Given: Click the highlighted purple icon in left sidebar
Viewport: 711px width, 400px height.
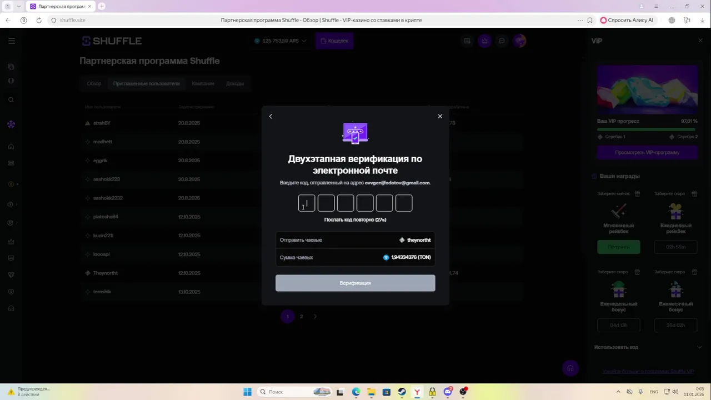Looking at the screenshot, I should point(11,124).
